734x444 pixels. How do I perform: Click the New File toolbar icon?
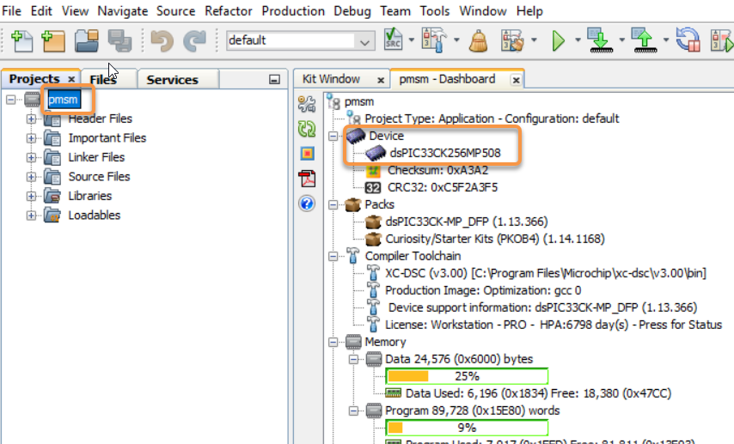(x=21, y=40)
